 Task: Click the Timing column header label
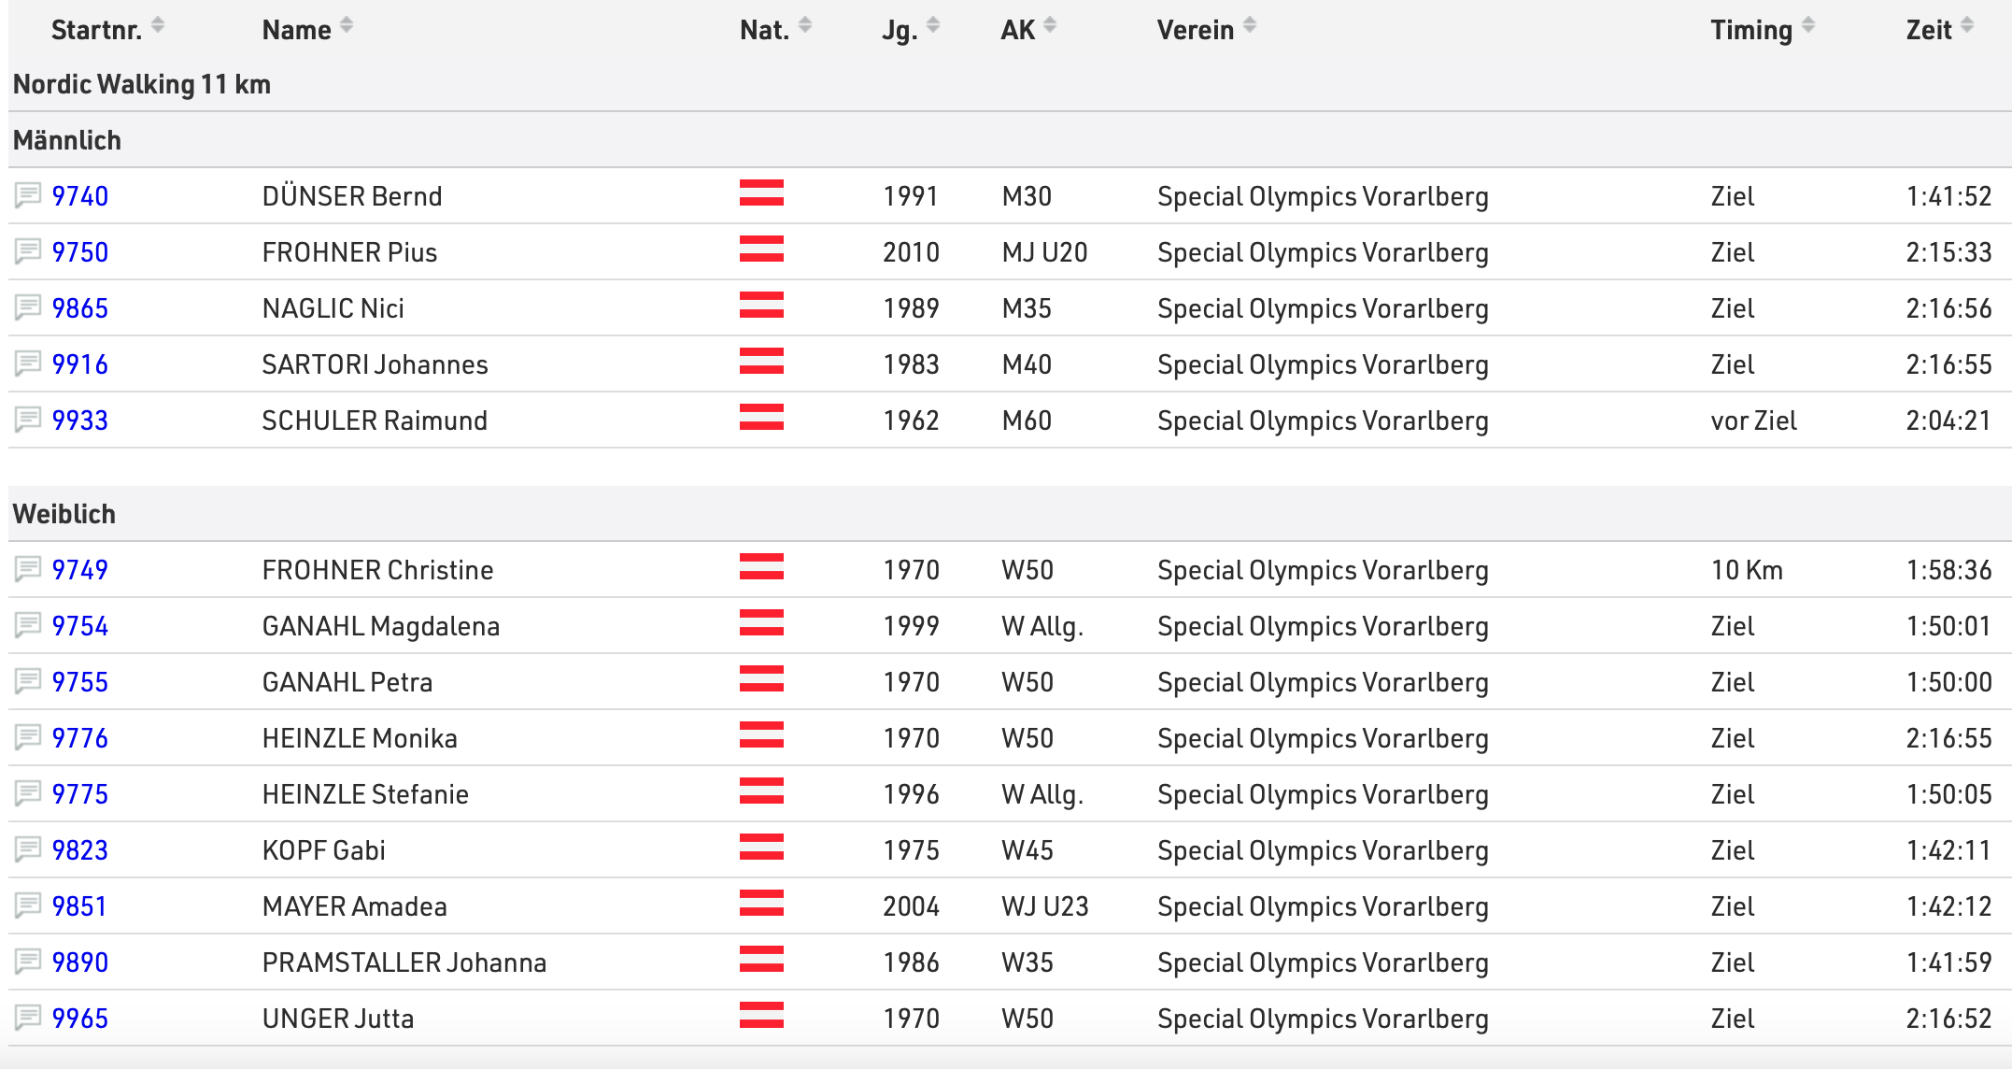pyautogui.click(x=1751, y=30)
